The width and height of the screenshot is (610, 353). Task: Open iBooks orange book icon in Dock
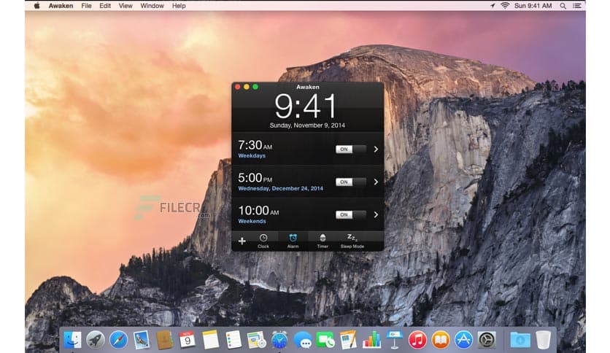click(441, 340)
